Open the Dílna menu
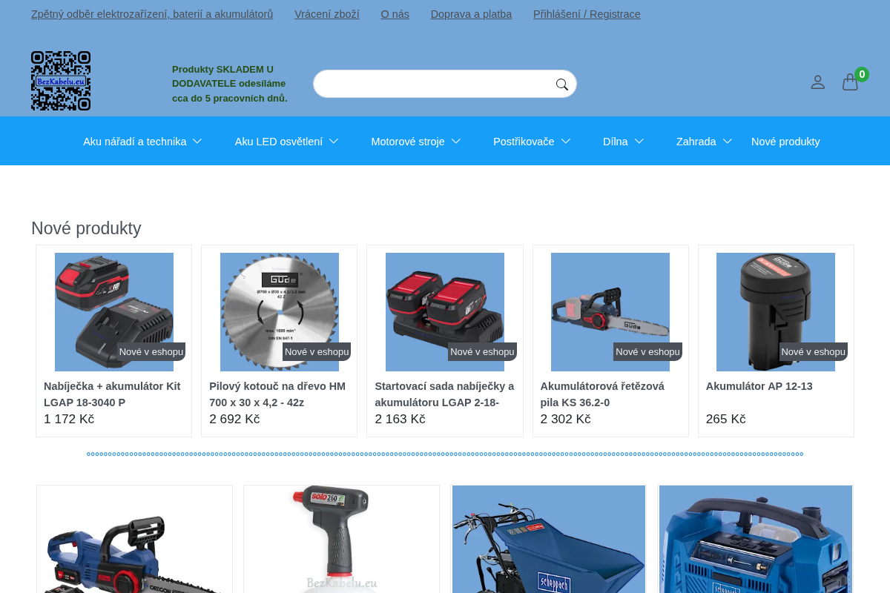 [x=616, y=142]
